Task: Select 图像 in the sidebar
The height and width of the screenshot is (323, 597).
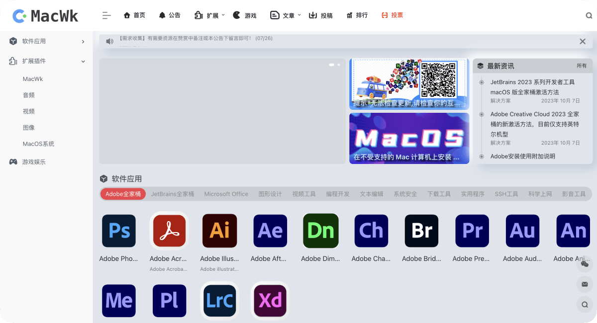Action: 29,128
